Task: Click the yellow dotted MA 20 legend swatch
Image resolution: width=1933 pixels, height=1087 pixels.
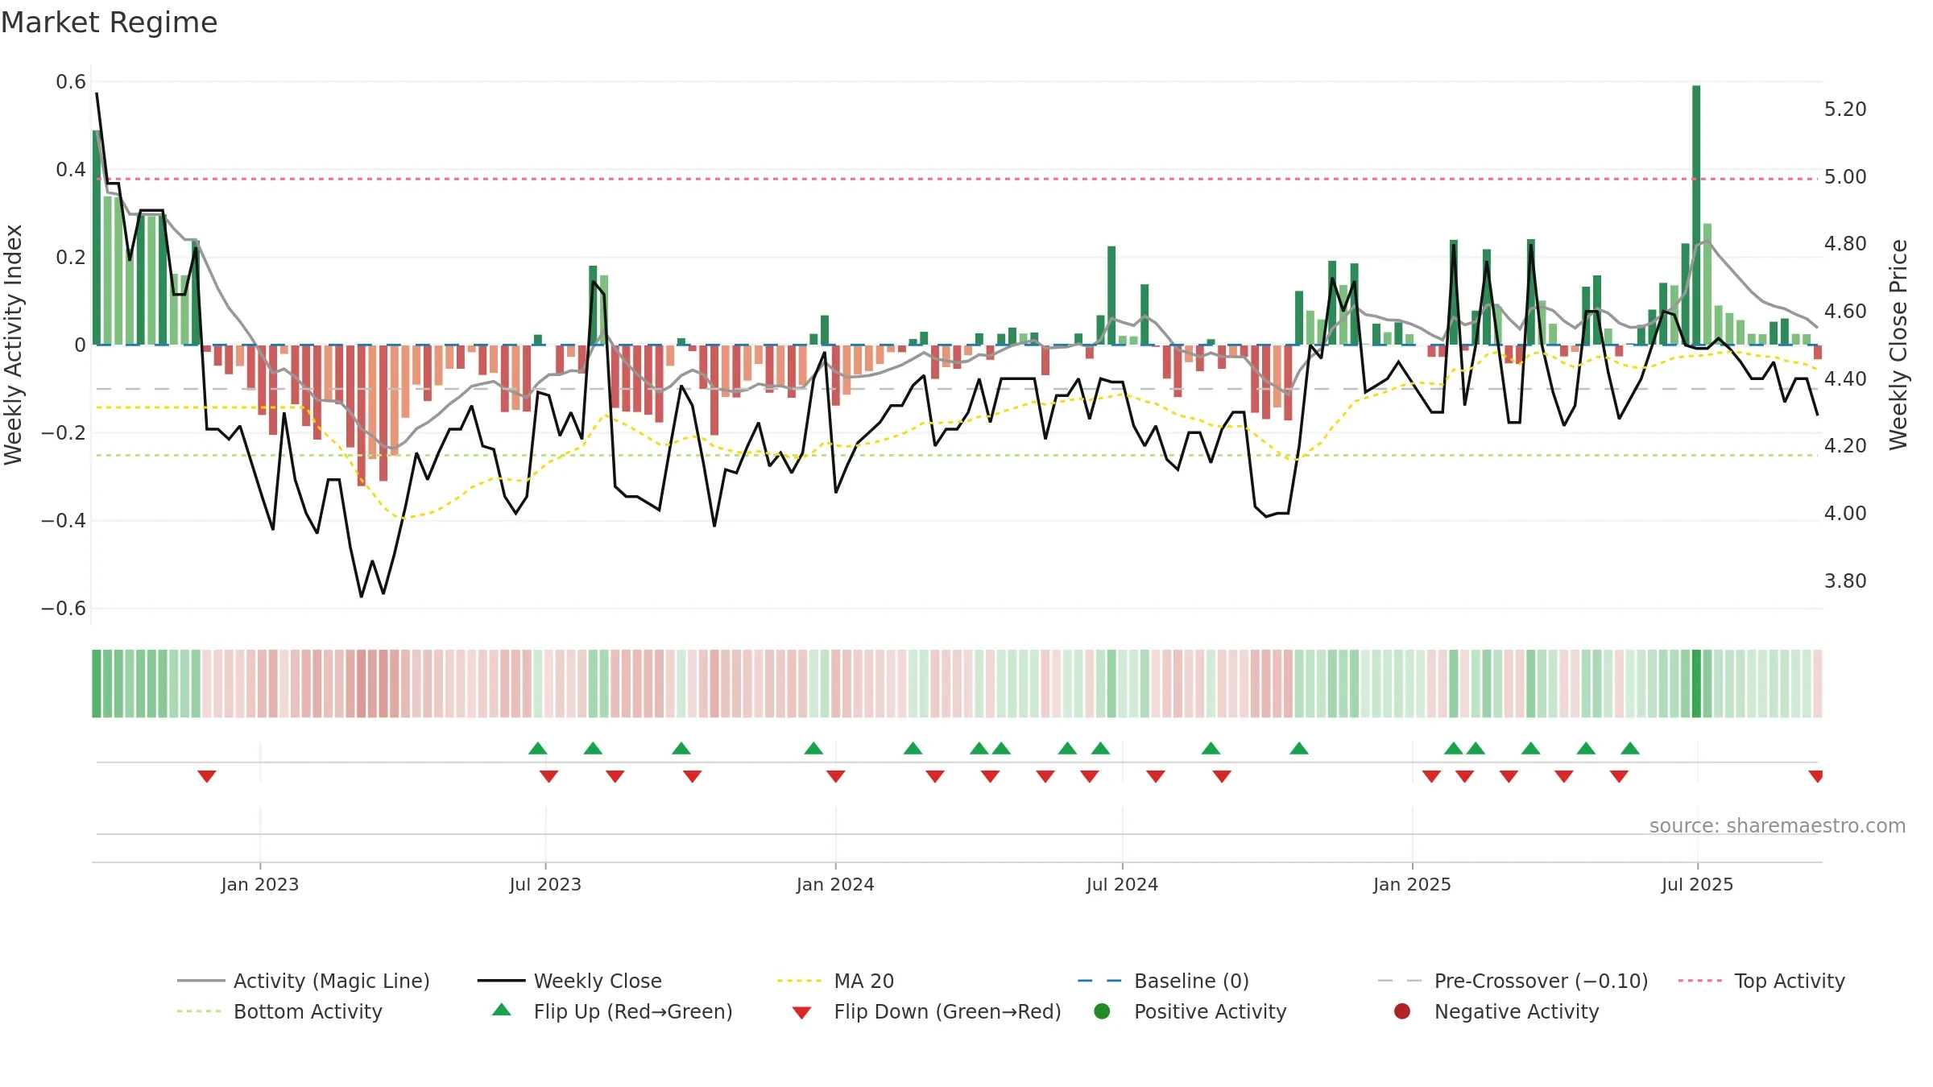Action: click(x=801, y=981)
